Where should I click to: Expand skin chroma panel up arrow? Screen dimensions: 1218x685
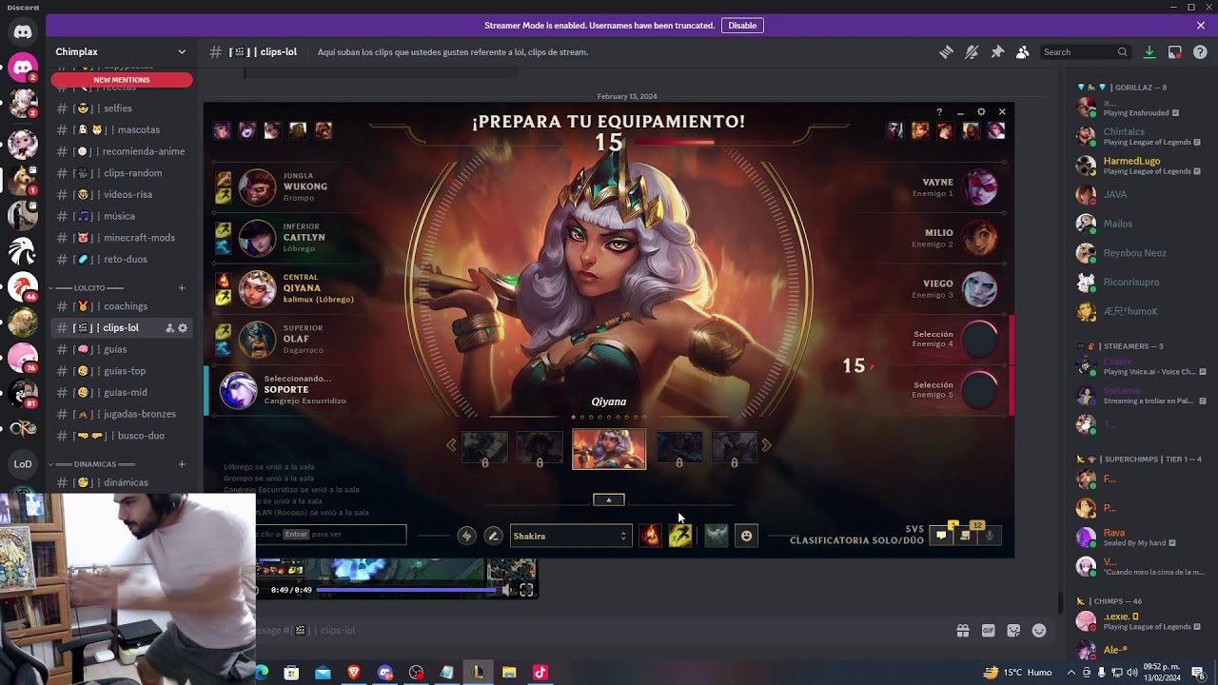(x=609, y=499)
